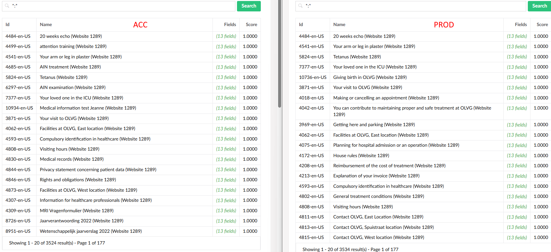This screenshot has width=551, height=252.
Task: Click the Score column header in PROD table
Action: point(542,24)
